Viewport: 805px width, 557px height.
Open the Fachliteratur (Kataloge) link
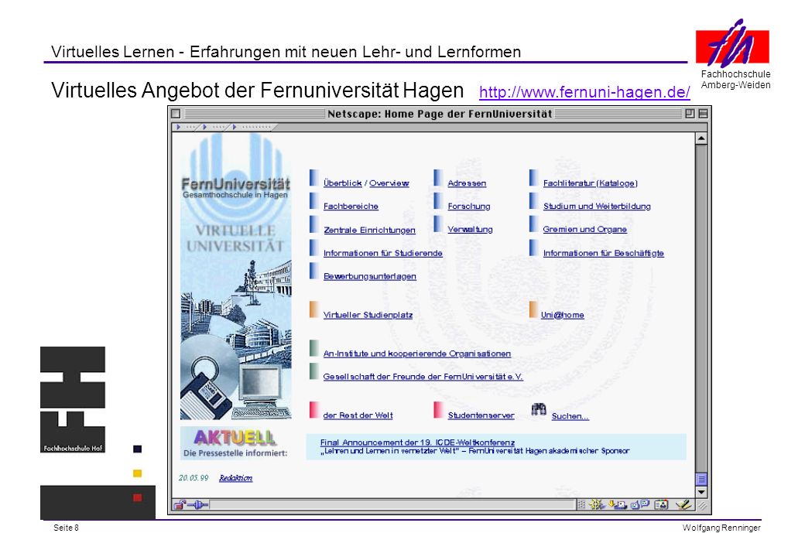591,183
